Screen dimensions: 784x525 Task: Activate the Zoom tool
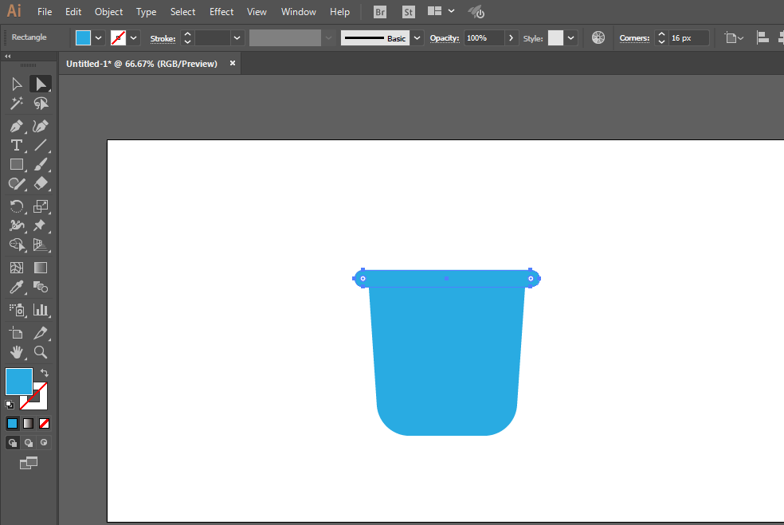click(41, 352)
